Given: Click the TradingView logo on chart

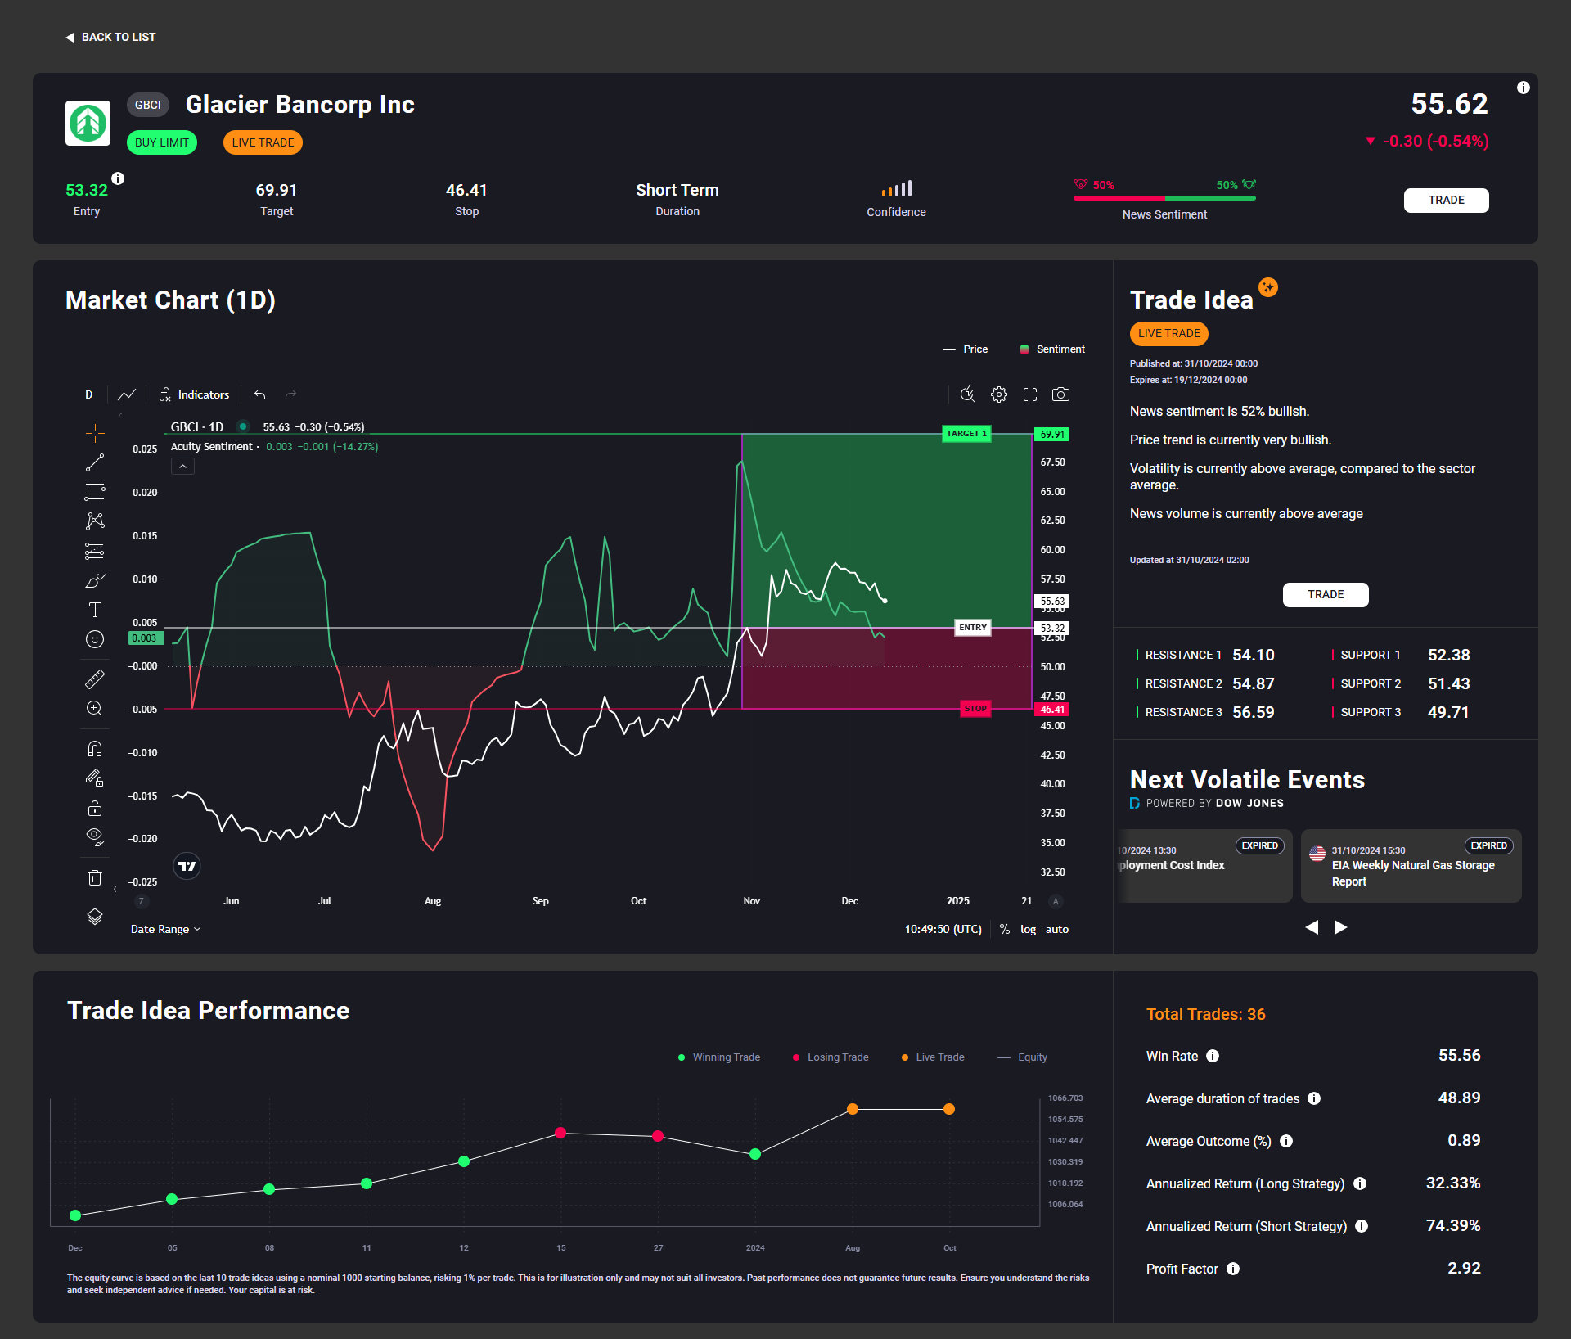Looking at the screenshot, I should [187, 866].
